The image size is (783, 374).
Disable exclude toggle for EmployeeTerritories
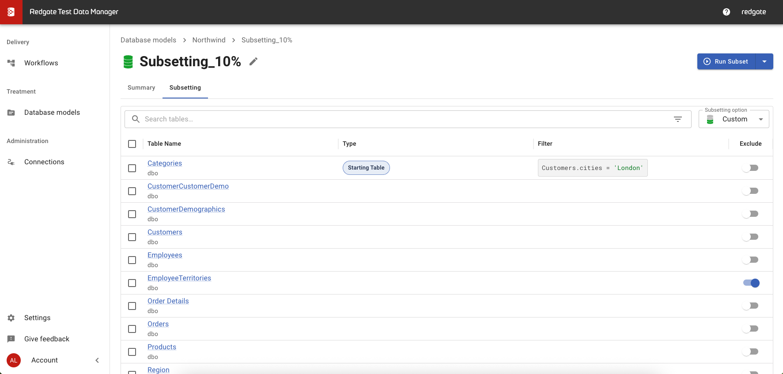coord(751,283)
